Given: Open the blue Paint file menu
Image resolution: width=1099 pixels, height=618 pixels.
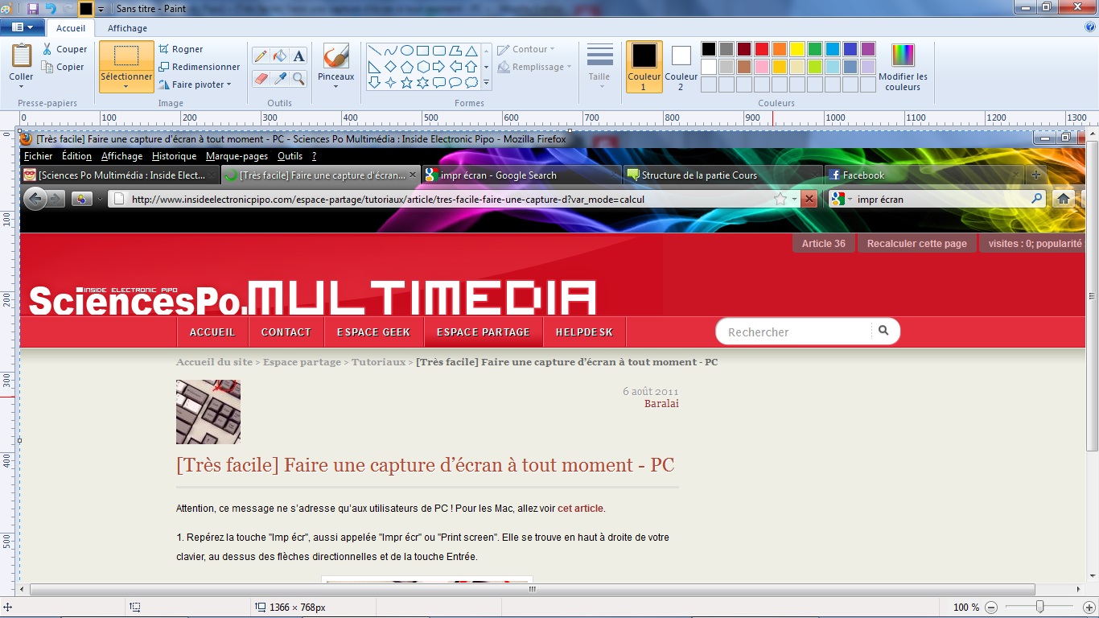Looking at the screenshot, I should coord(23,27).
